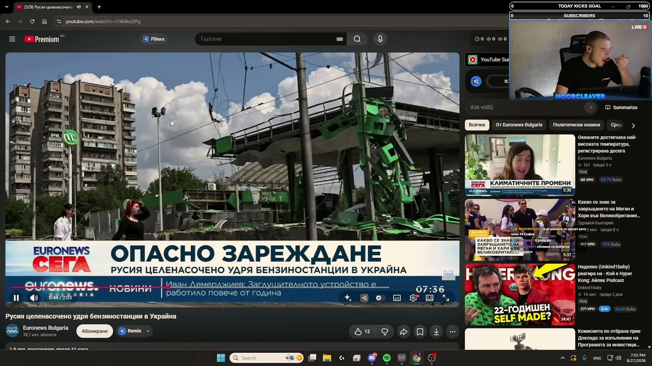Viewport: 652px width, 366px height.
Task: Click the Windows taskbar Search box
Action: (x=267, y=358)
